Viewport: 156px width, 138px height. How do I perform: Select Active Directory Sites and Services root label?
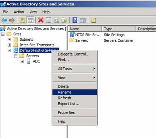click(35, 28)
